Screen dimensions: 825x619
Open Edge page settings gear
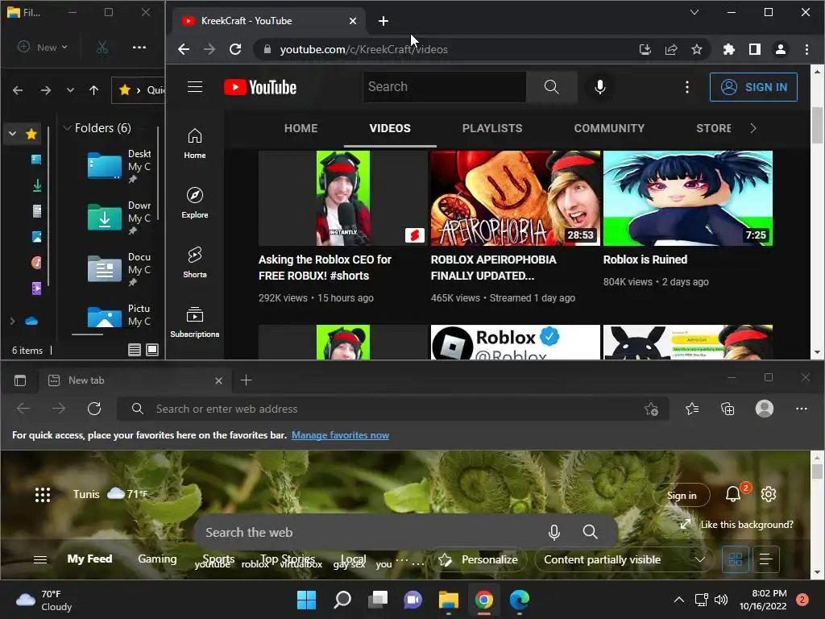(768, 494)
